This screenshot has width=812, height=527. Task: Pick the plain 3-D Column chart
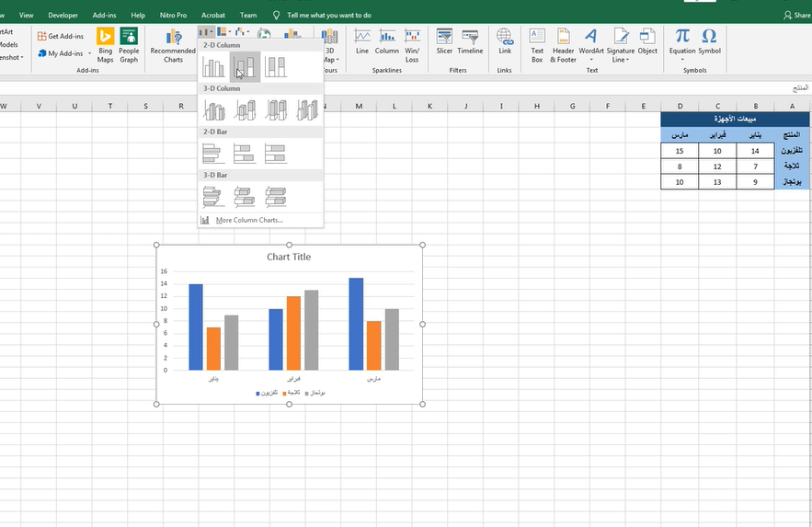tap(307, 109)
